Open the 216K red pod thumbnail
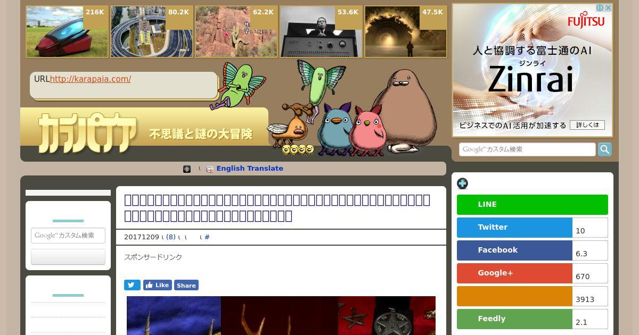This screenshot has height=335, width=639. tap(67, 32)
